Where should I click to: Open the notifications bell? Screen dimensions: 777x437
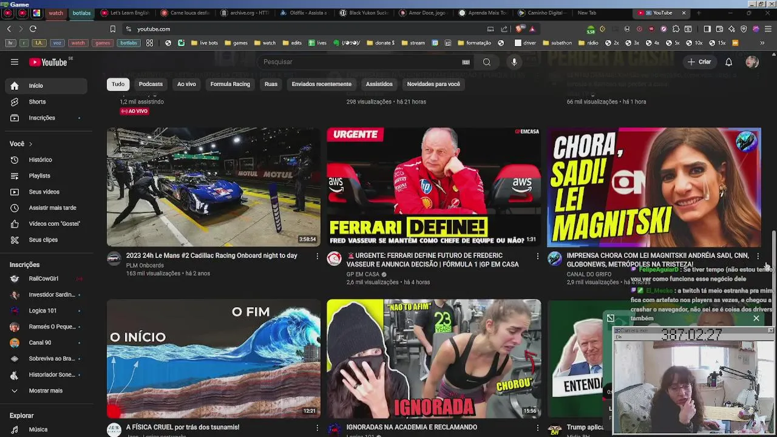728,62
